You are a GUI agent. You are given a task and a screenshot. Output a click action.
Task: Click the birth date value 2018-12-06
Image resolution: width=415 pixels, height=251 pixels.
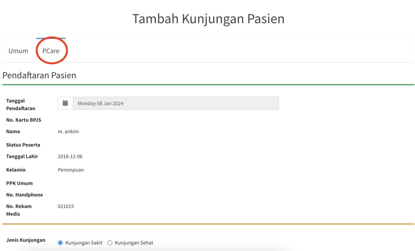pyautogui.click(x=70, y=157)
